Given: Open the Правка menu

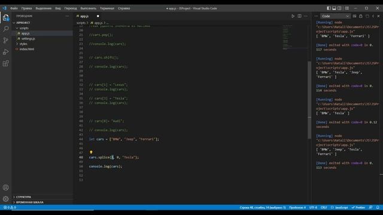Looking at the screenshot, I should [26, 8].
